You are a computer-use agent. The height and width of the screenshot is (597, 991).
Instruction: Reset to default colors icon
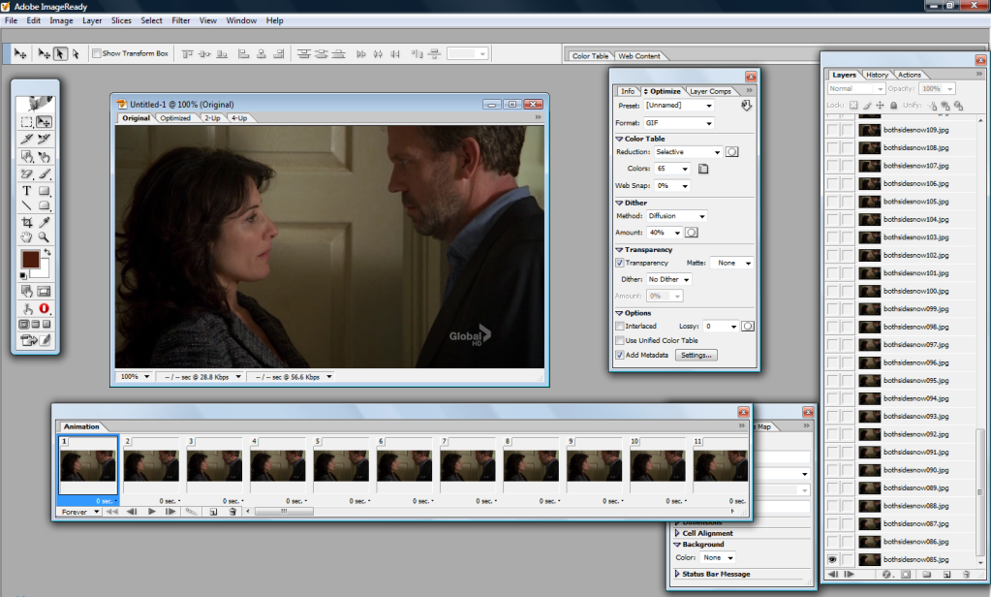click(x=23, y=276)
